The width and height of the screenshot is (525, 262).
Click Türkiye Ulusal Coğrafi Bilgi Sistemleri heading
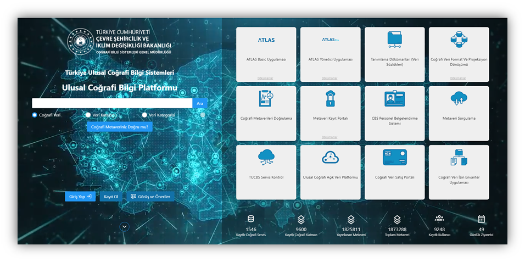click(x=120, y=73)
